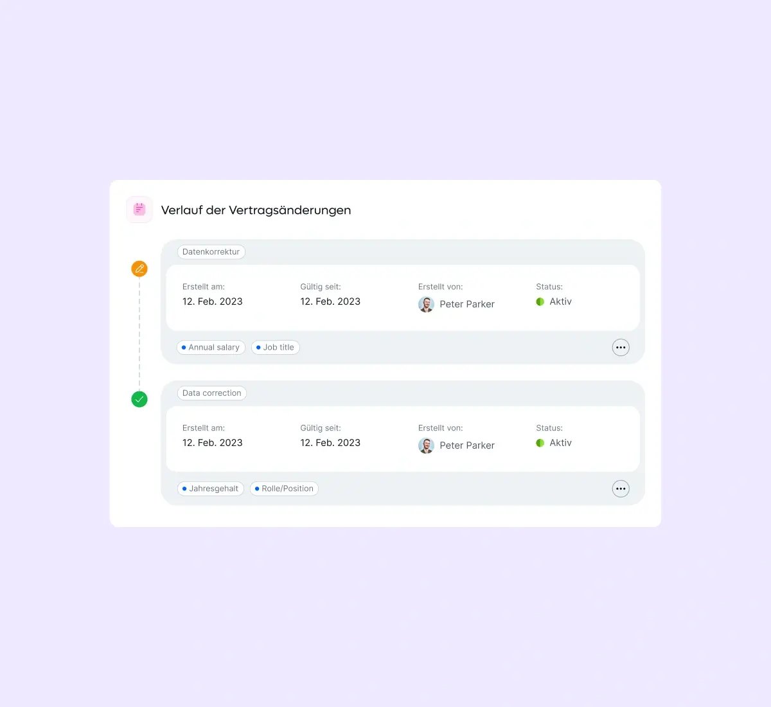This screenshot has width=771, height=707.
Task: Select the Datenkorrektur label chip
Action: point(211,252)
